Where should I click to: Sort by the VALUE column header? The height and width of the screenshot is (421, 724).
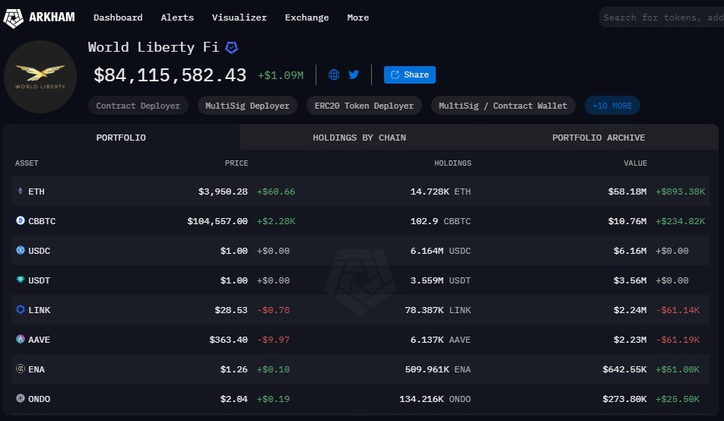pos(635,163)
